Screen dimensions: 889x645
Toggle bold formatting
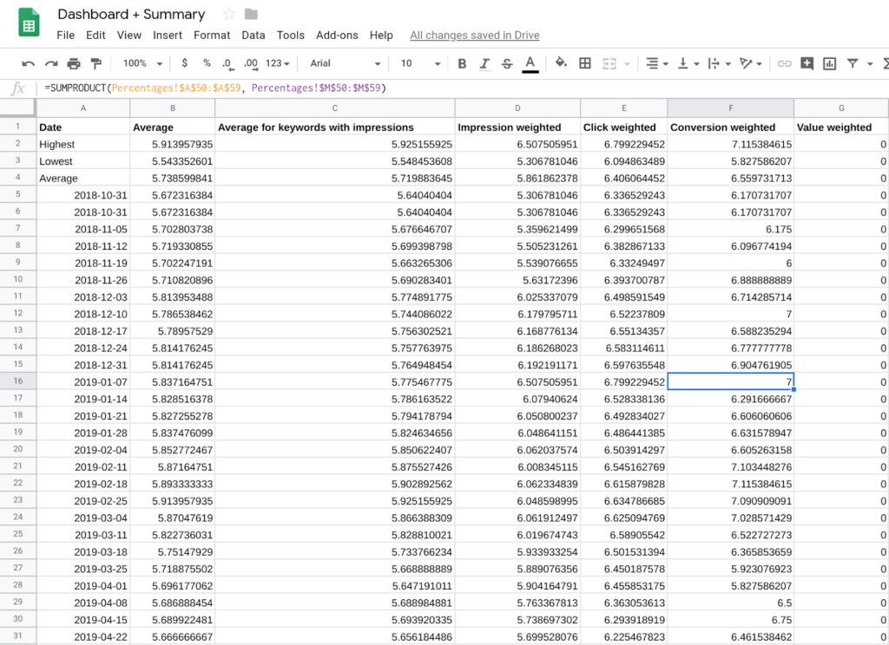point(462,63)
